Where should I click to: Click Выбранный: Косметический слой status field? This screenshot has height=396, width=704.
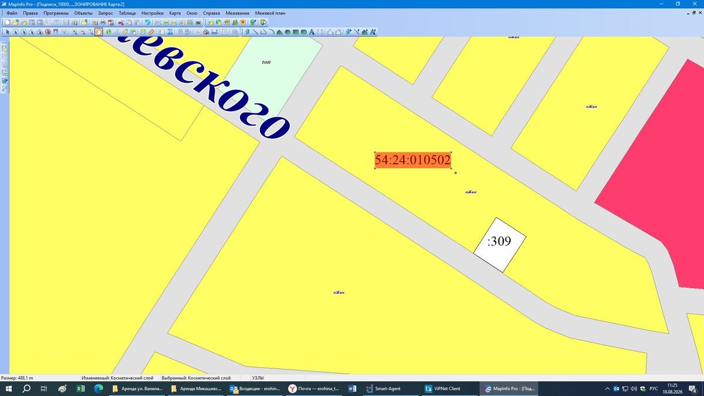click(x=196, y=378)
